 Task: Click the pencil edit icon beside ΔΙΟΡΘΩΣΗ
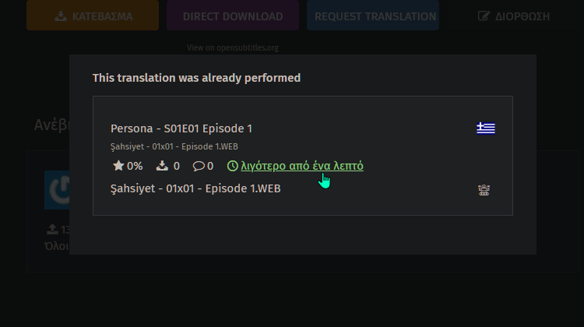pyautogui.click(x=484, y=16)
